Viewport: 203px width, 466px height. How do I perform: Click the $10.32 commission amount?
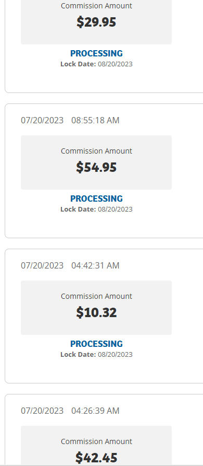tap(96, 312)
